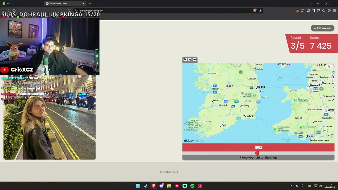
Task: Click Cardiff on the map
Action: click(x=311, y=136)
